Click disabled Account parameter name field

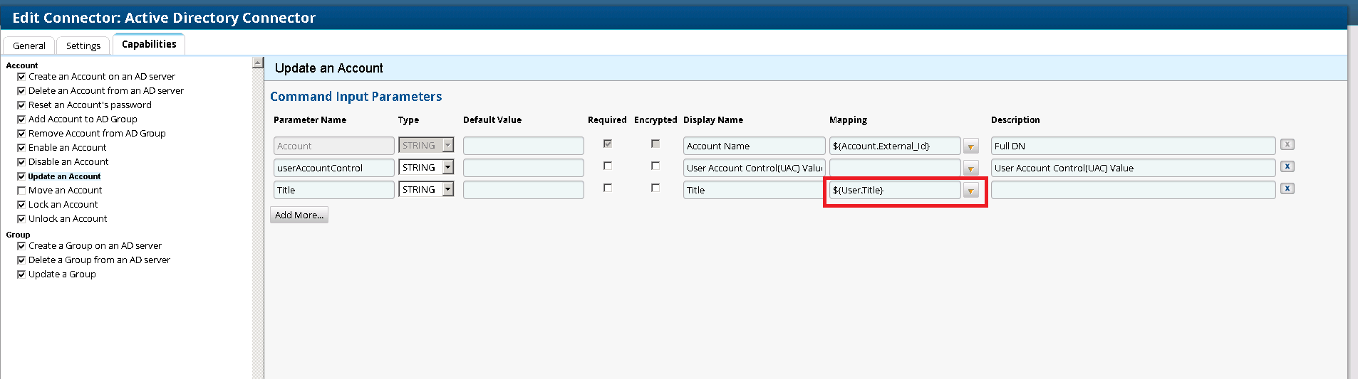coord(333,146)
